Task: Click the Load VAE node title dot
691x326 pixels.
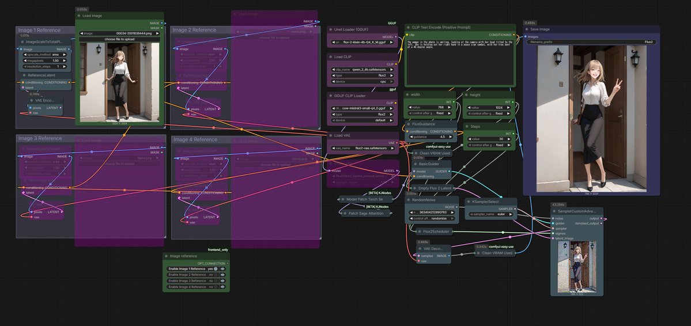Action: coord(331,135)
